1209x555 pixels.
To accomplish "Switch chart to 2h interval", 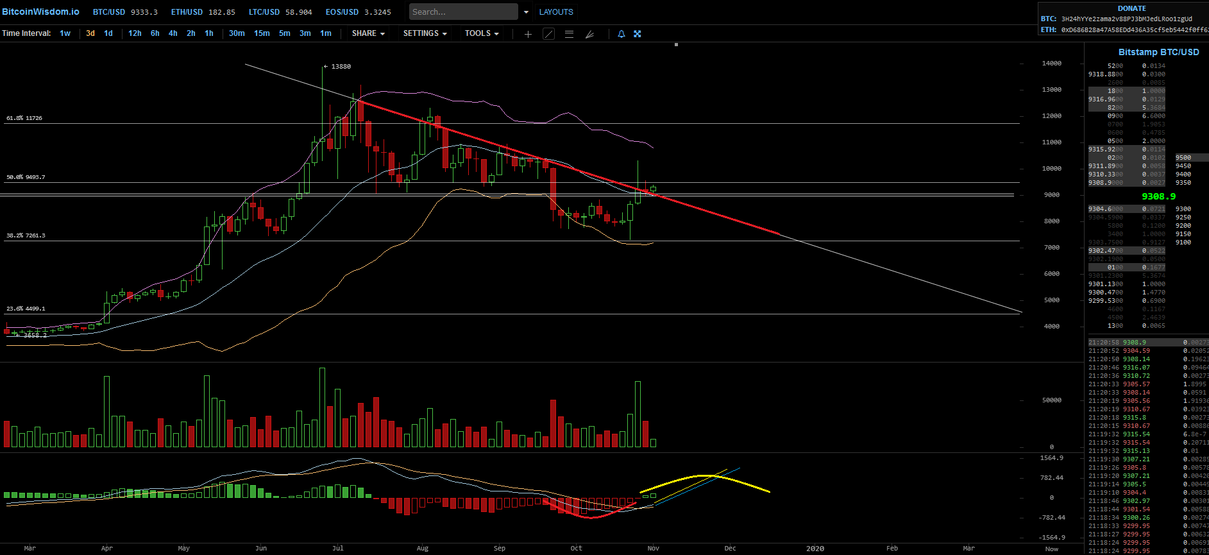I will pyautogui.click(x=191, y=33).
